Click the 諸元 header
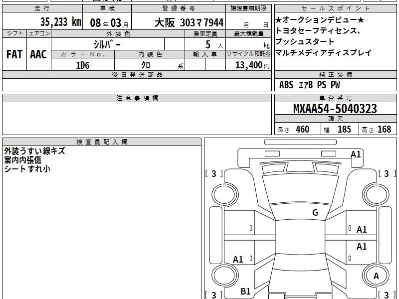This screenshot has width=399, height=299. (x=336, y=119)
